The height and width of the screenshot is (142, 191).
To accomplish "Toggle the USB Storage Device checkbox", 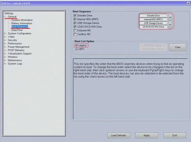I will [75, 23].
